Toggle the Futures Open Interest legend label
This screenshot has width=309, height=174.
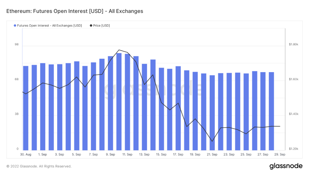pyautogui.click(x=49, y=26)
